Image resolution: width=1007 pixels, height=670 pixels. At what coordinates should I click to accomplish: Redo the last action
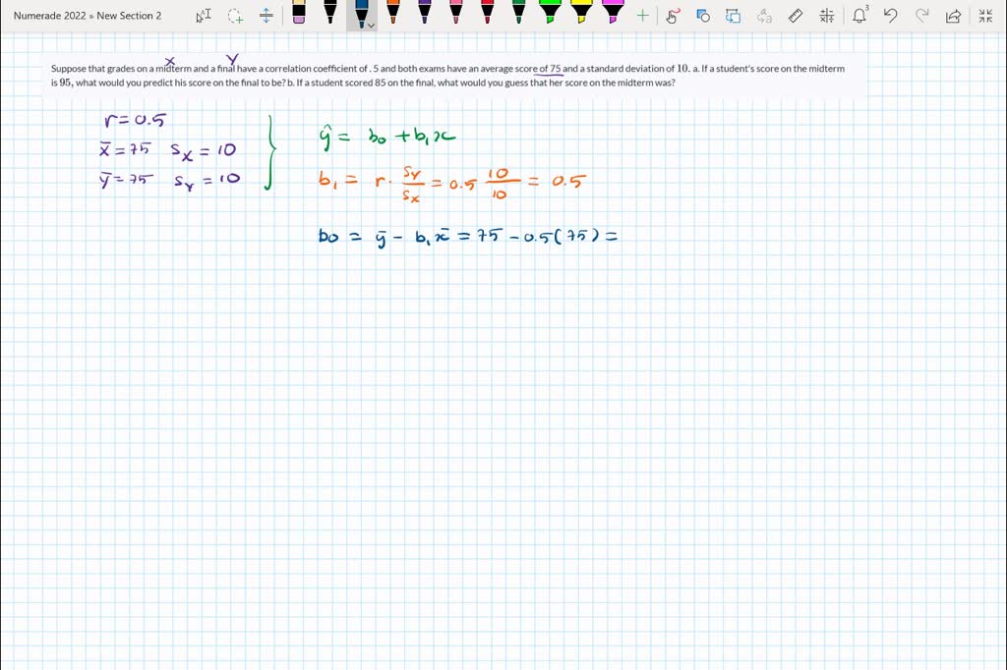click(922, 16)
